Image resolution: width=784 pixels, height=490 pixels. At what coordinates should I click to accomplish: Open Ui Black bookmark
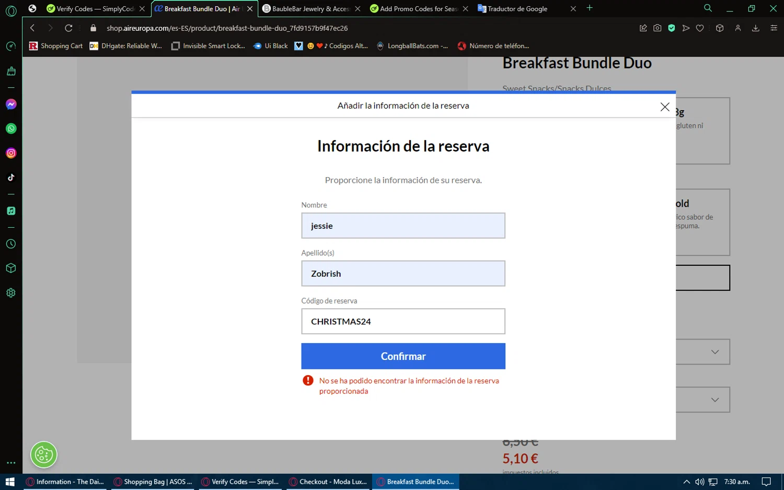point(271,46)
